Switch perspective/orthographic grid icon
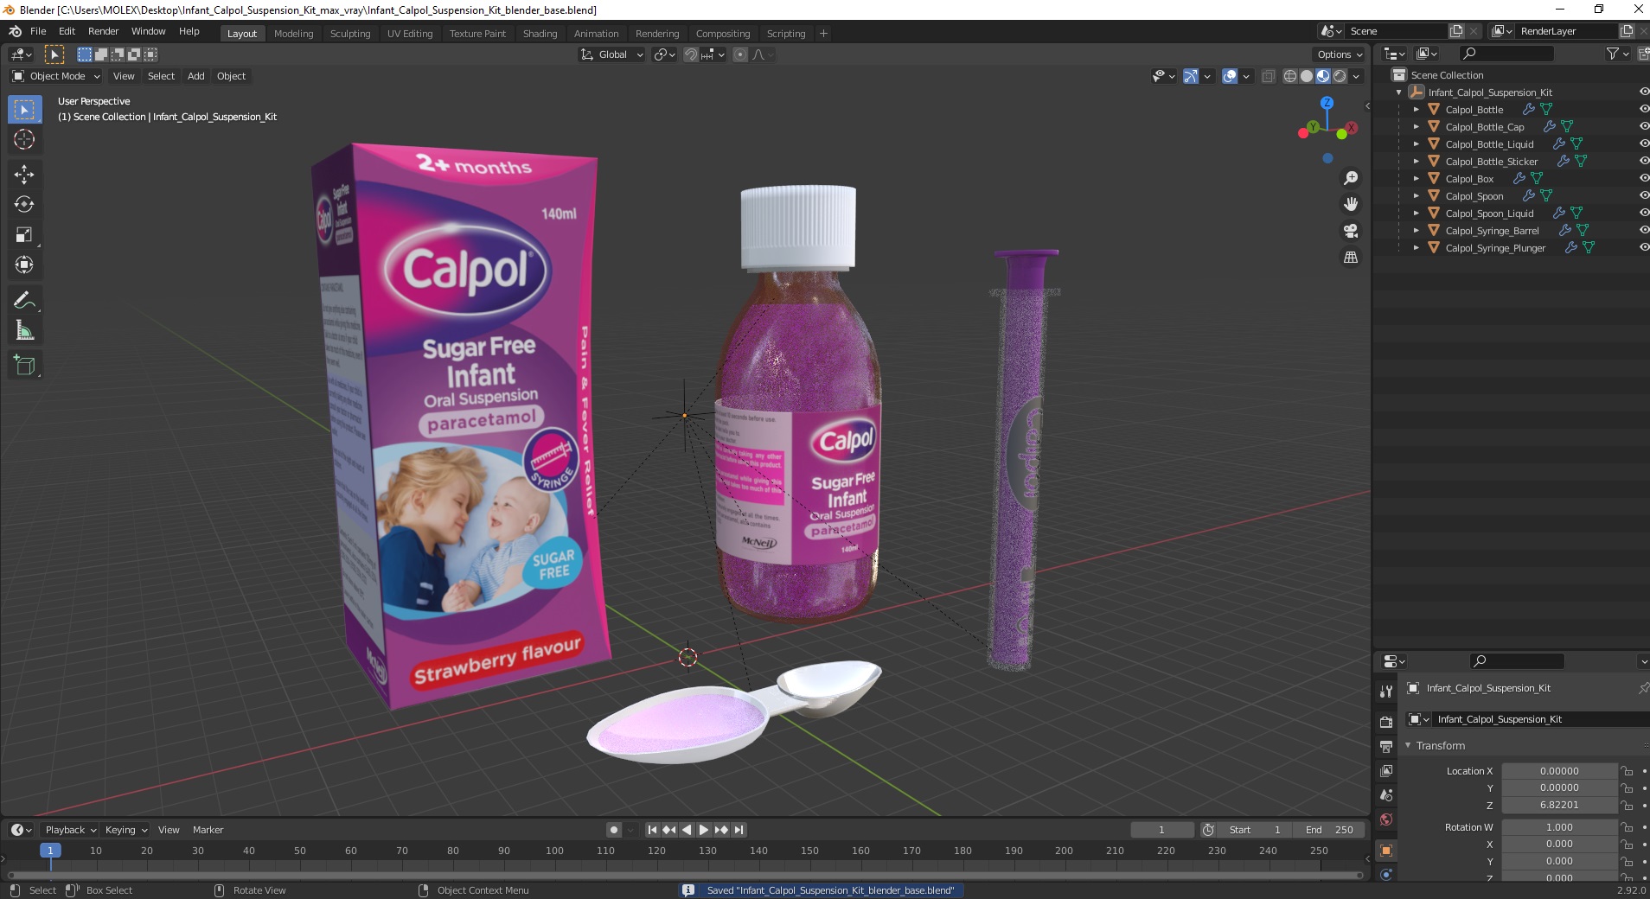This screenshot has width=1650, height=899. pos(1350,258)
